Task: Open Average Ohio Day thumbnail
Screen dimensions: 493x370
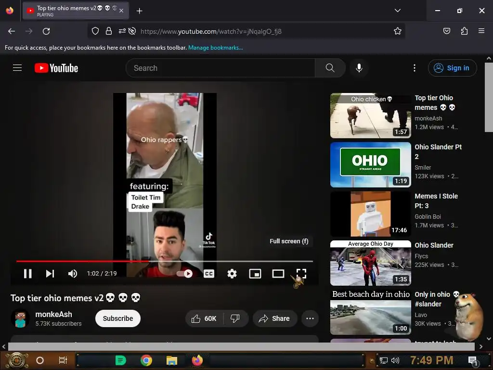Action: [x=370, y=263]
